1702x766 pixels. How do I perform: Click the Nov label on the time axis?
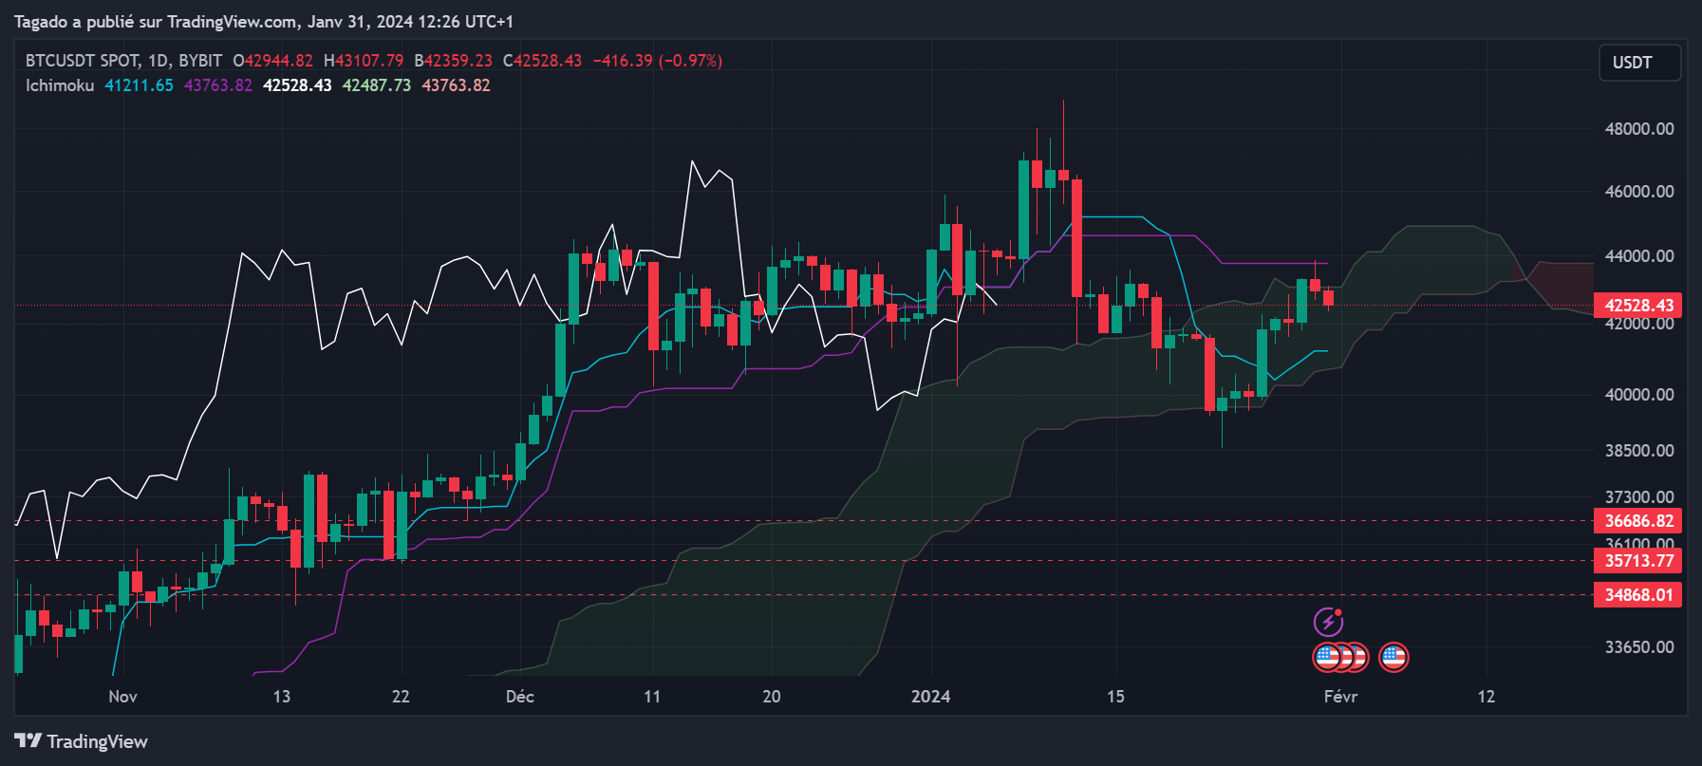point(123,697)
